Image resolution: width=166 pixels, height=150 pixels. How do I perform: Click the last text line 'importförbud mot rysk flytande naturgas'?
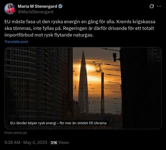click(49, 35)
